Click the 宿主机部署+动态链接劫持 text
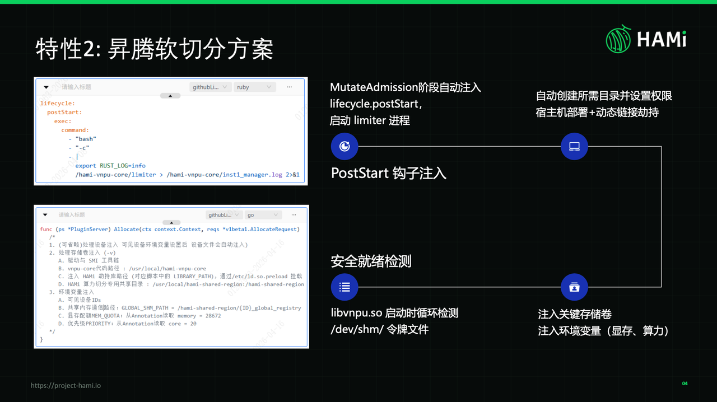 tap(597, 112)
